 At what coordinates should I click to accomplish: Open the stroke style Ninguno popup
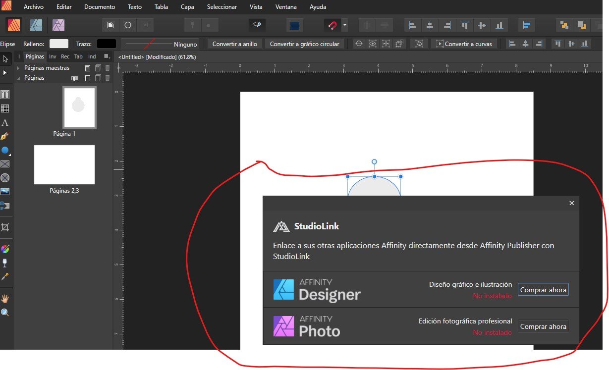pos(161,44)
